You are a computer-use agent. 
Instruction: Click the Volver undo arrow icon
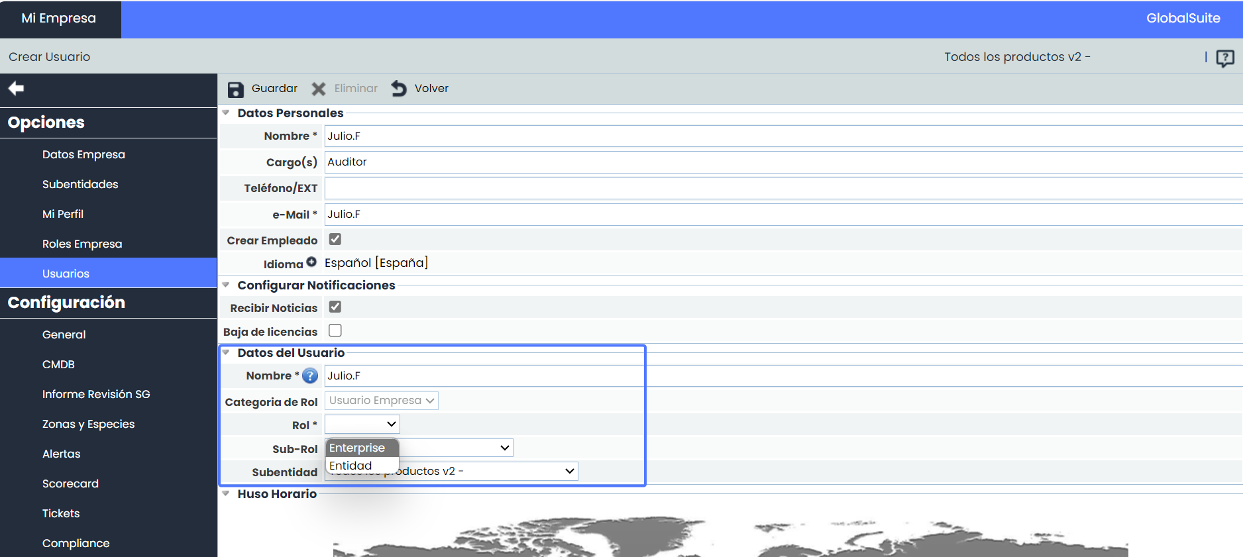click(399, 89)
